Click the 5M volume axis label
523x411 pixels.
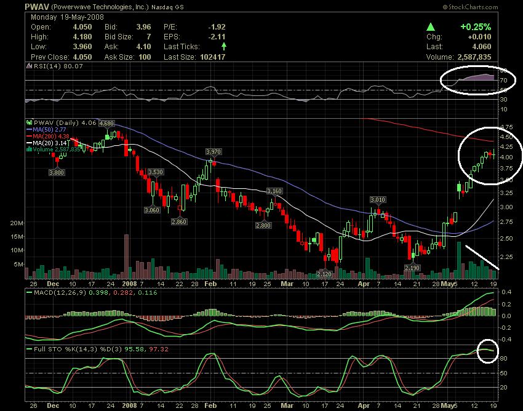[18, 264]
